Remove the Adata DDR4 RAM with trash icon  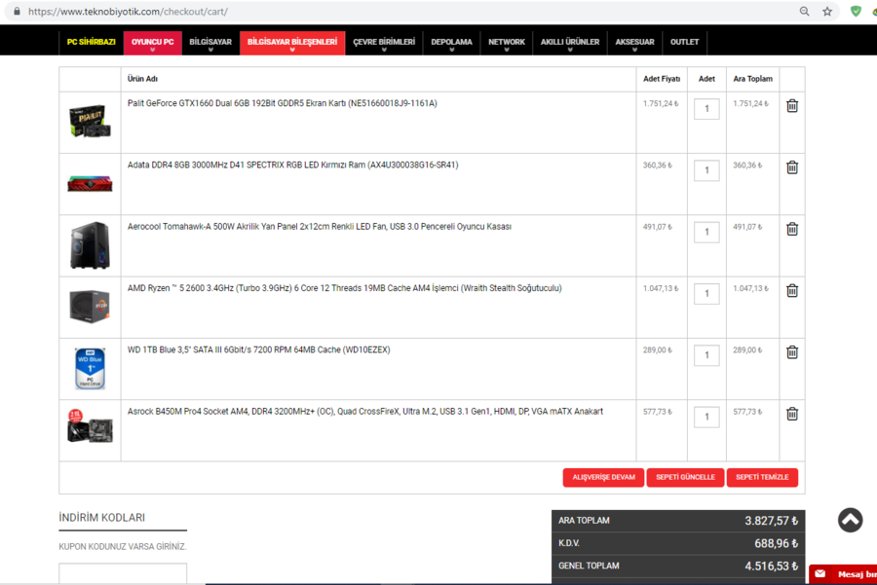coord(792,167)
